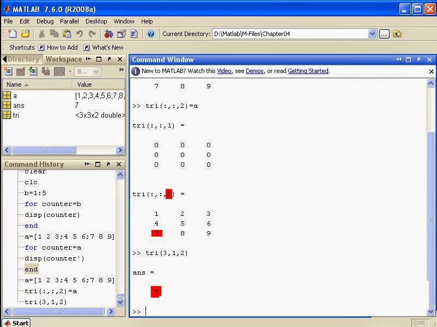Select 'for counter=a' in Command History
This screenshot has width=437, height=327.
(x=53, y=247)
